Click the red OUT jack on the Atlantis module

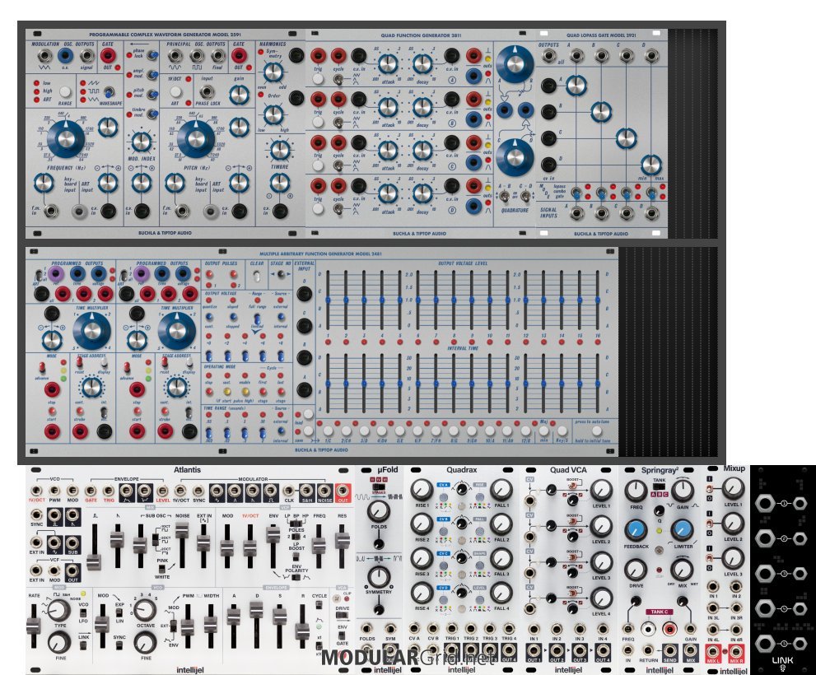(x=343, y=491)
